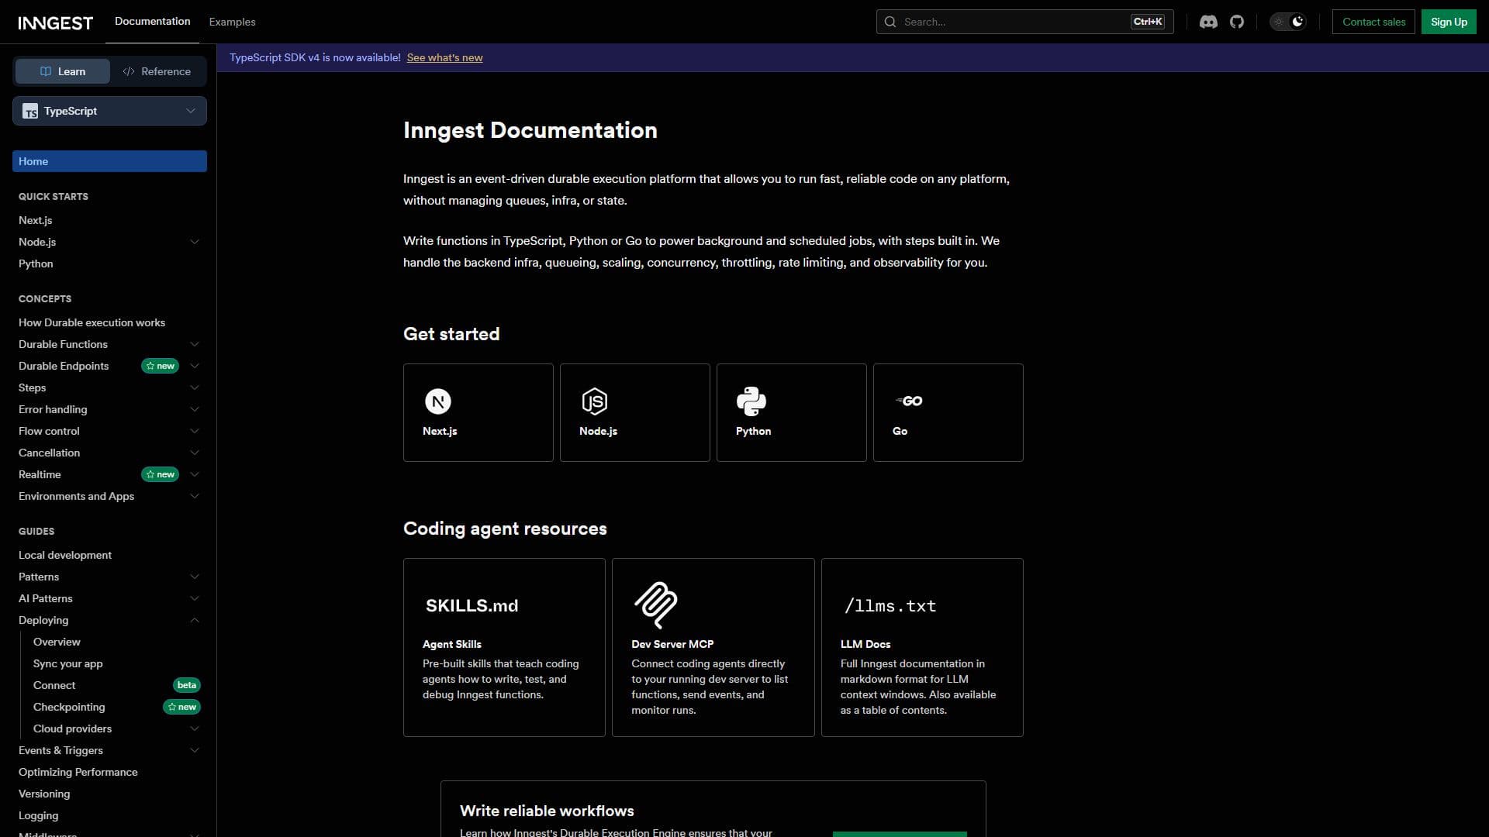
Task: Click the Next.js logo icon in Get started
Action: point(438,401)
